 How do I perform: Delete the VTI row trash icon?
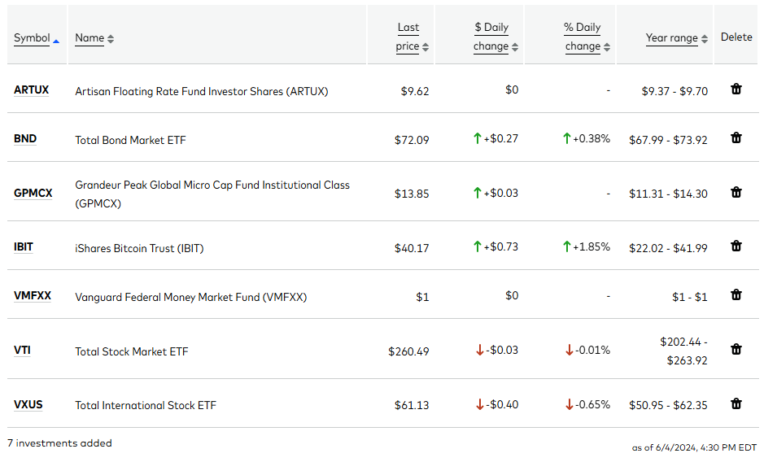point(736,350)
